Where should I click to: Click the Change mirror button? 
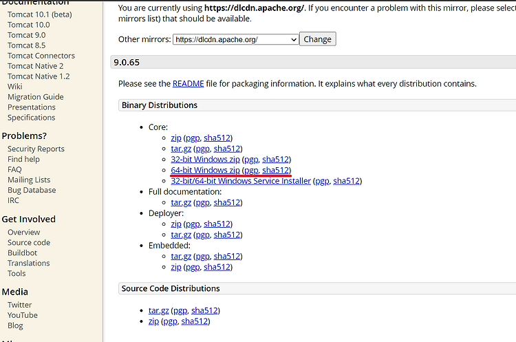pos(318,39)
